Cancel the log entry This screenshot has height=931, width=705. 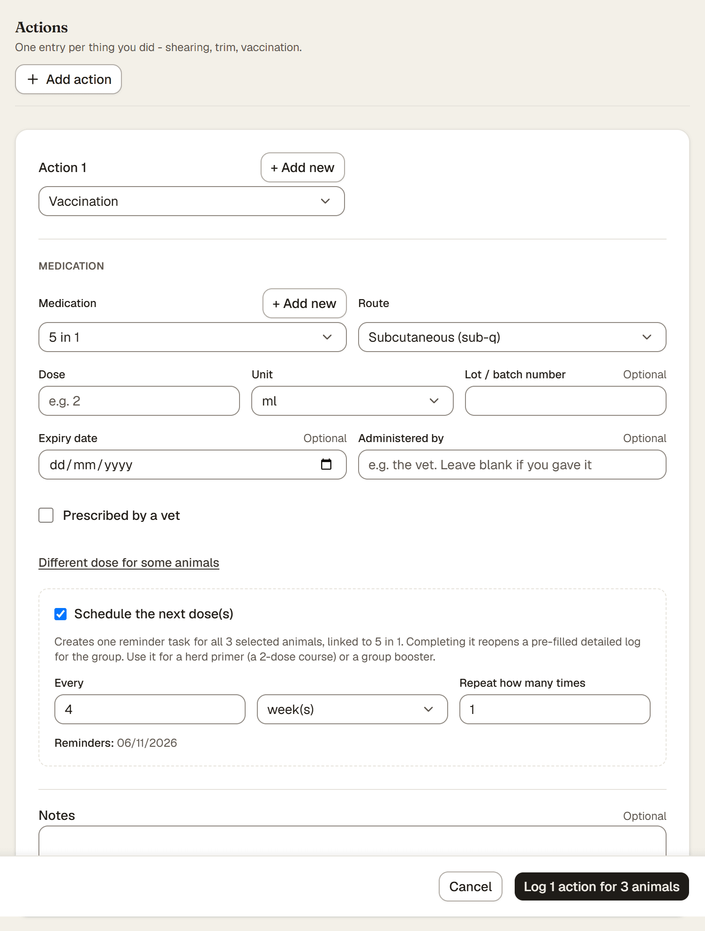471,886
